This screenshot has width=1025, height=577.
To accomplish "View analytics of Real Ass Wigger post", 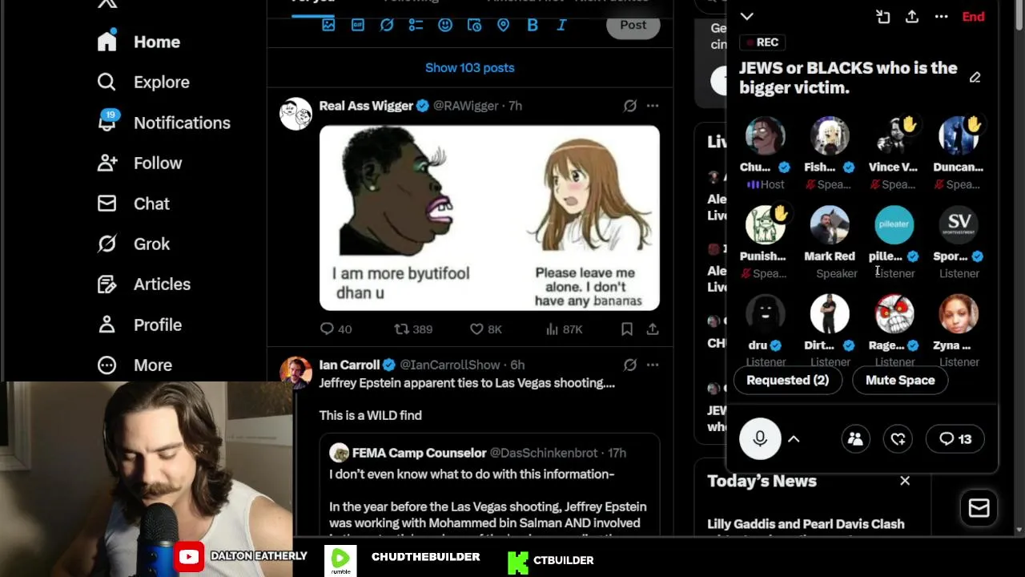I will [x=564, y=329].
